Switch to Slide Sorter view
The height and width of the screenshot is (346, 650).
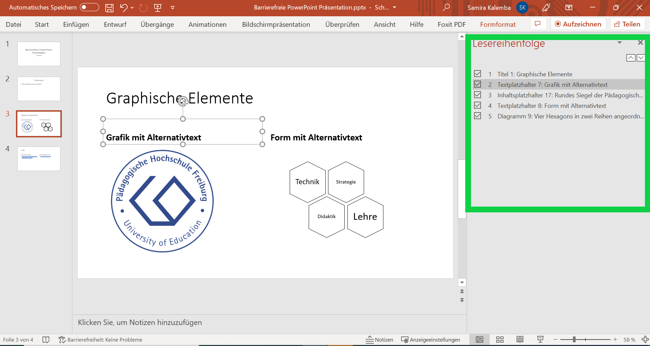coord(500,340)
